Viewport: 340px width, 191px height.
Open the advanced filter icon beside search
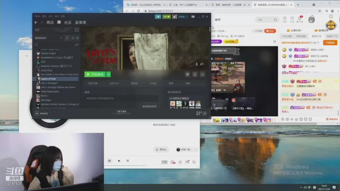tap(77, 45)
